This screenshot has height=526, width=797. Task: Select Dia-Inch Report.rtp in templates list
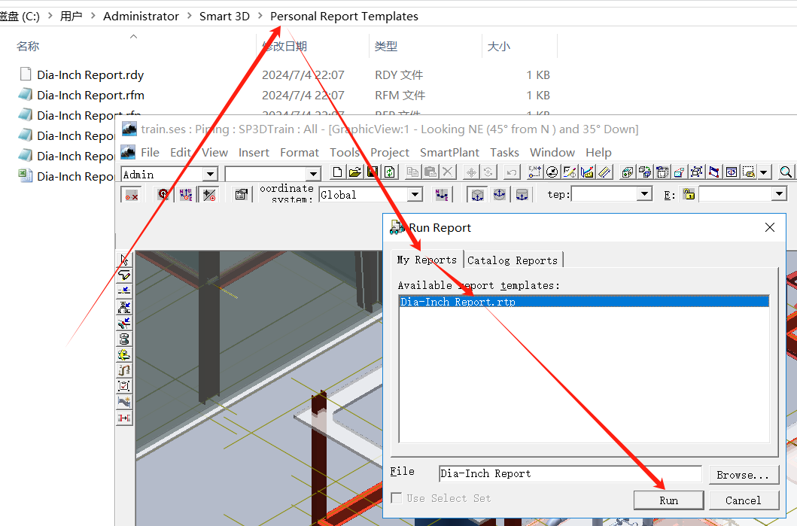pyautogui.click(x=584, y=302)
